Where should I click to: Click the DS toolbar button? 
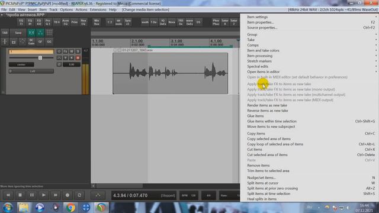[x=198, y=22]
